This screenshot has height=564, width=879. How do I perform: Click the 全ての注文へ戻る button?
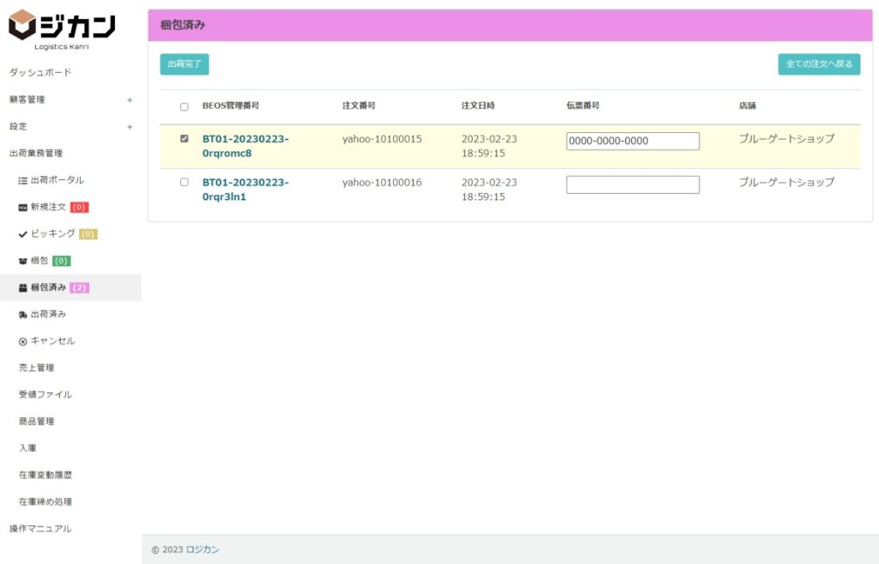(x=818, y=64)
